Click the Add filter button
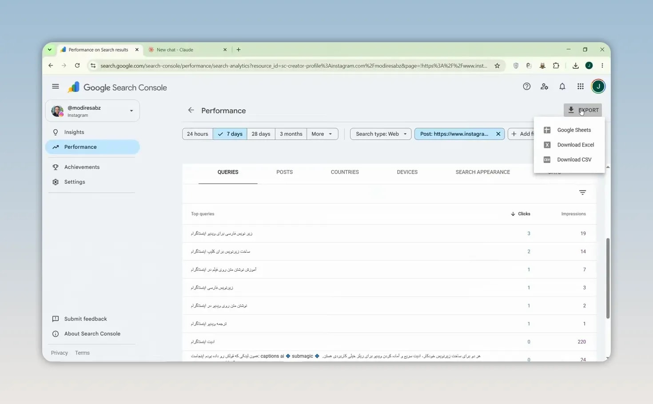This screenshot has width=653, height=404. coord(522,134)
